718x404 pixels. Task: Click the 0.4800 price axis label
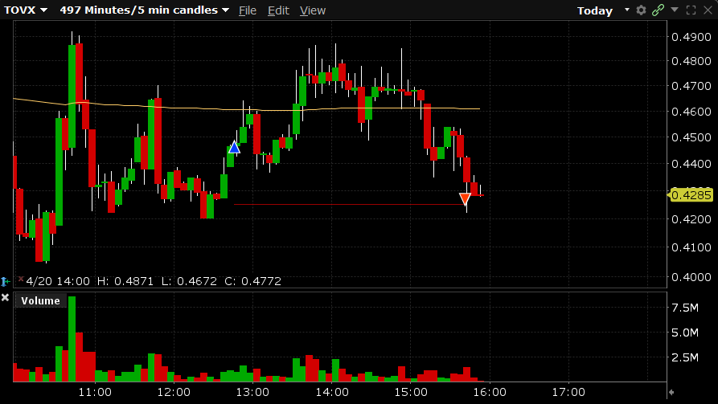(x=691, y=61)
